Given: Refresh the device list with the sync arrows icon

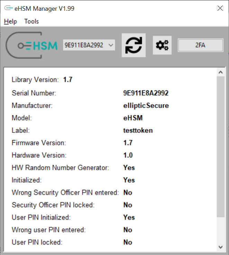Looking at the screenshot, I should tap(134, 45).
